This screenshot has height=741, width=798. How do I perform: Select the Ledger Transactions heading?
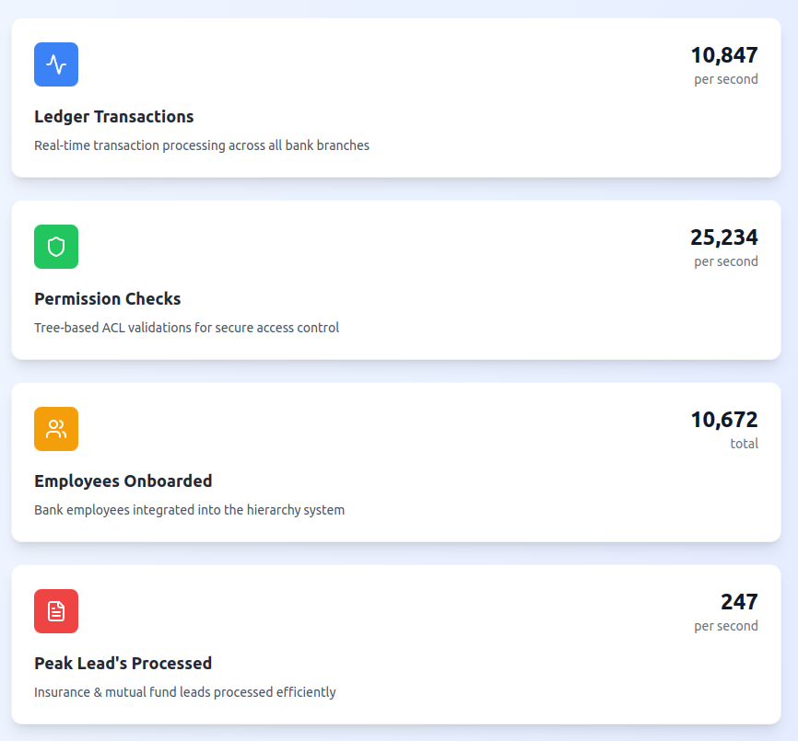point(114,117)
